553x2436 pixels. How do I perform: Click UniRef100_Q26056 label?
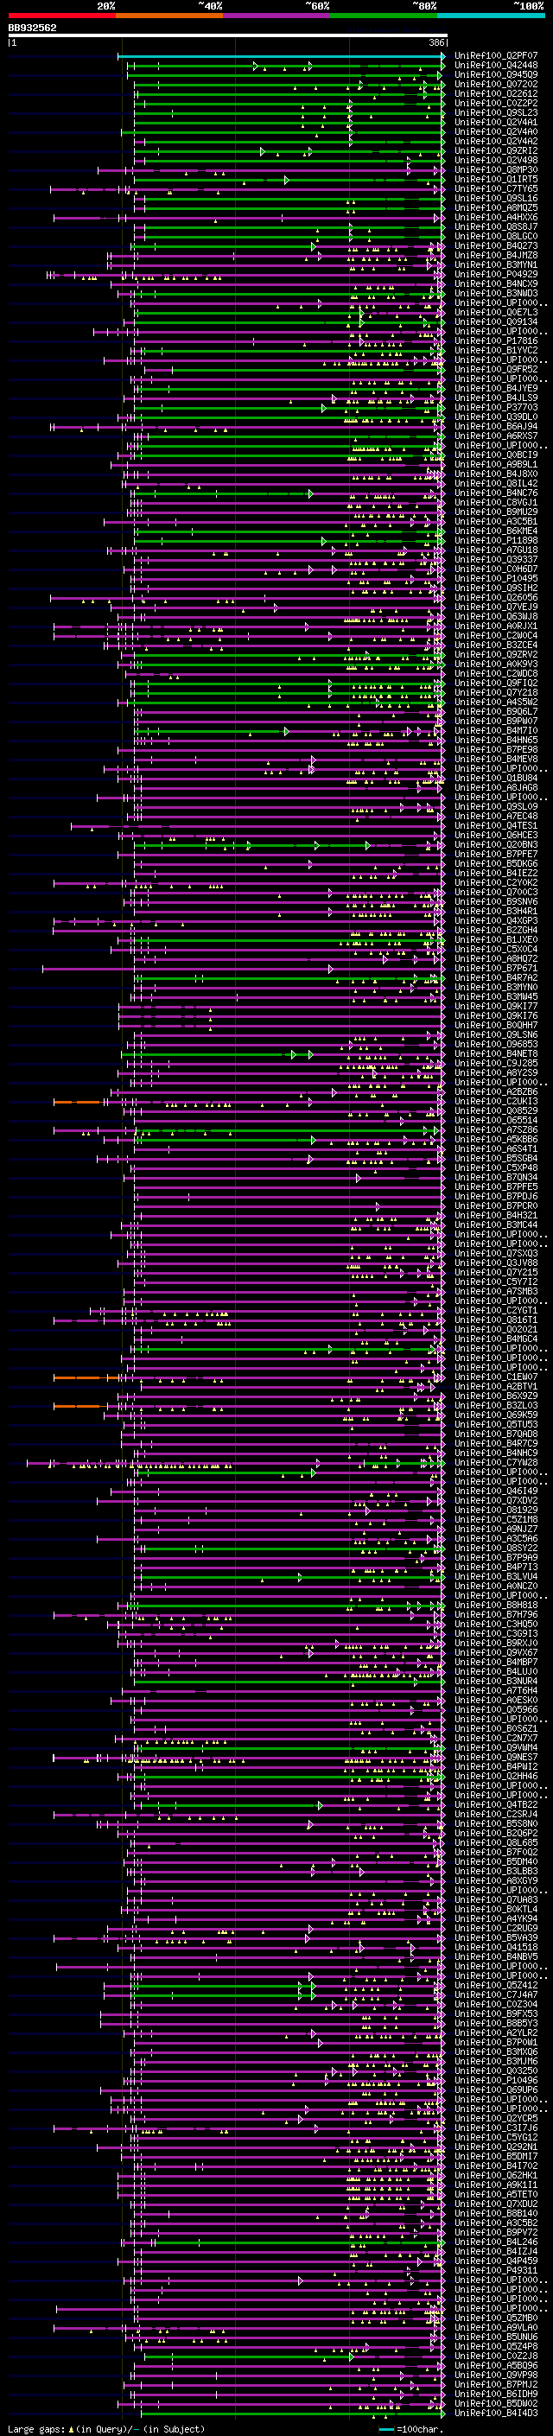coord(496,598)
